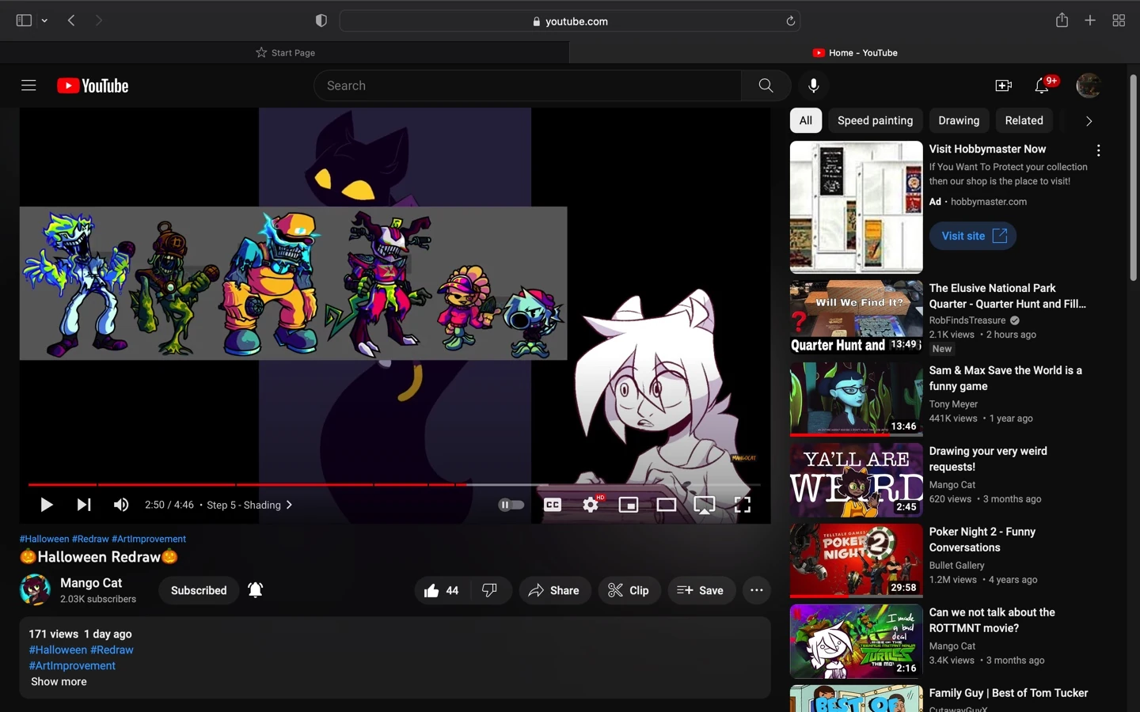Viewport: 1140px width, 712px height.
Task: Open video settings gear
Action: click(x=591, y=505)
